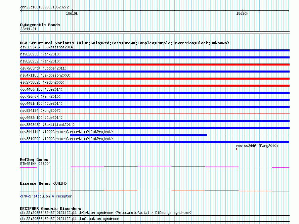Screen dimensions: 299x224
Task: Click the dgv4480n100 (Coe2014) label
Action: tap(41, 89)
